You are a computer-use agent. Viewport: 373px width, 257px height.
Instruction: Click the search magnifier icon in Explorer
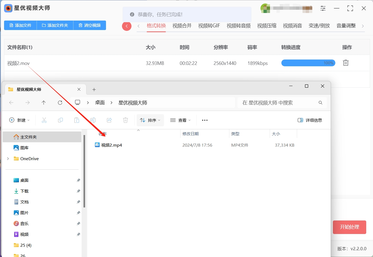320,103
